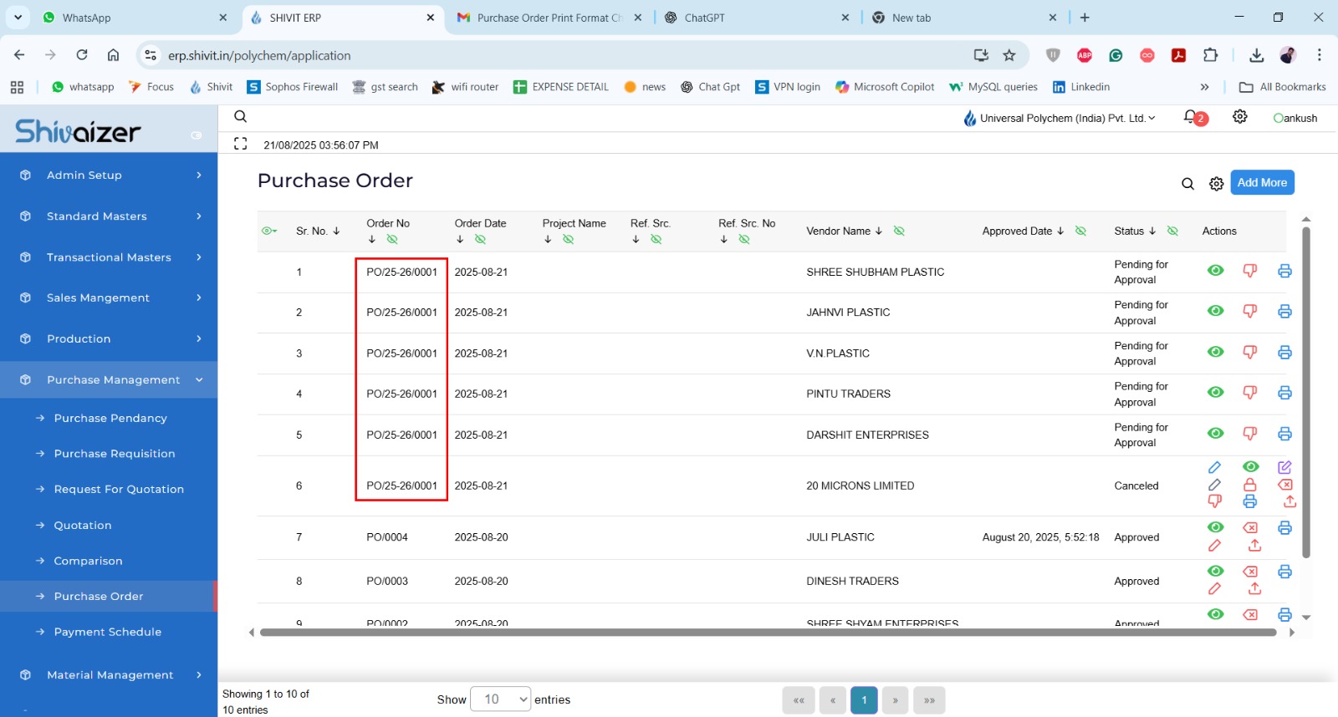1338x717 pixels.
Task: Toggle visibility of the Status column
Action: tap(1172, 231)
